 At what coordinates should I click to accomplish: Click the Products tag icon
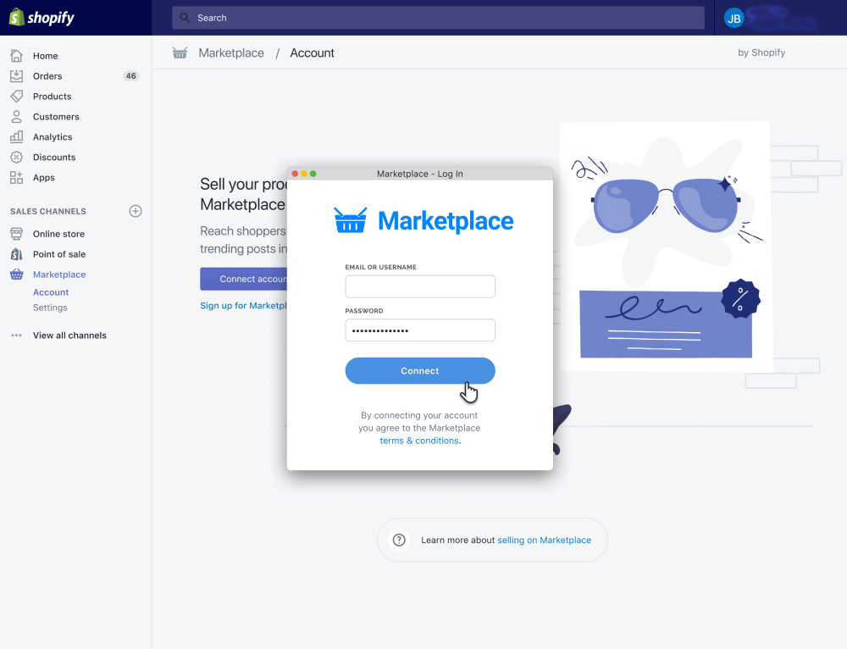[17, 97]
